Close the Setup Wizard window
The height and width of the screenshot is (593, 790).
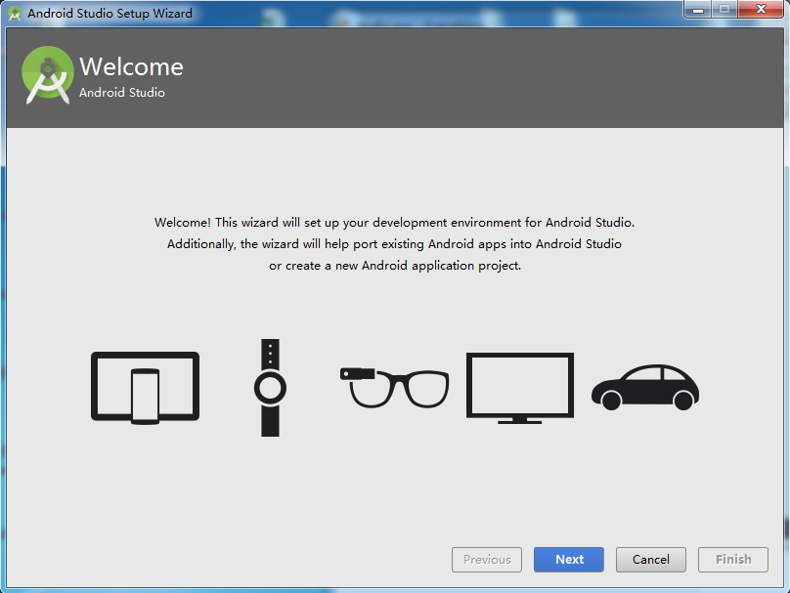(x=761, y=9)
